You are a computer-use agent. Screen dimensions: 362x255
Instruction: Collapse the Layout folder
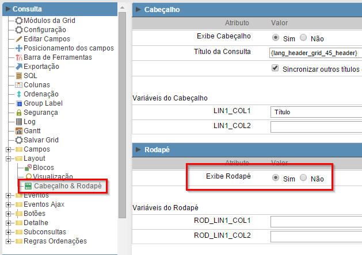click(x=9, y=159)
